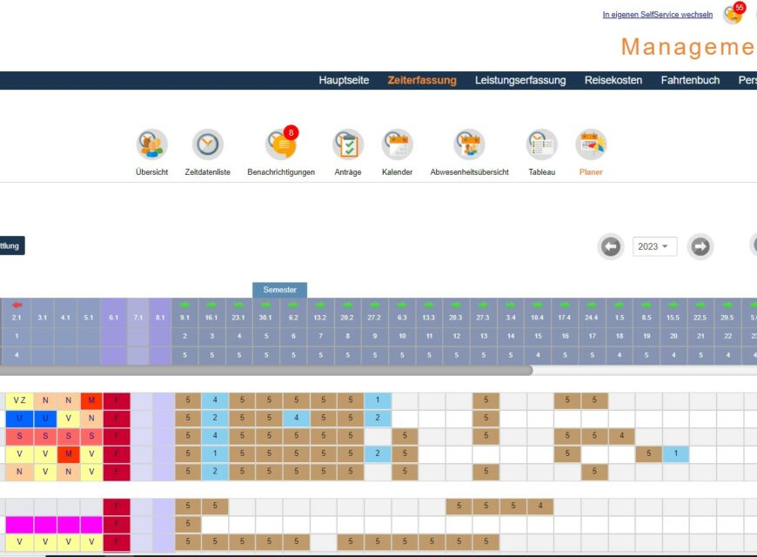Open the 2023 year dropdown
This screenshot has width=757, height=557.
[x=654, y=246]
